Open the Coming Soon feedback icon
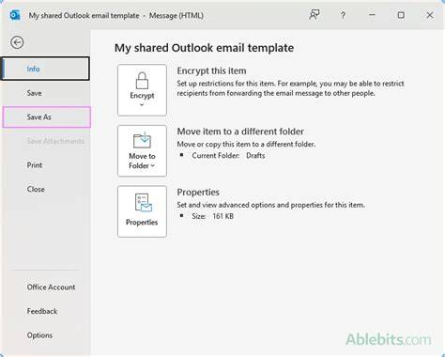The height and width of the screenshot is (357, 445). 315,15
